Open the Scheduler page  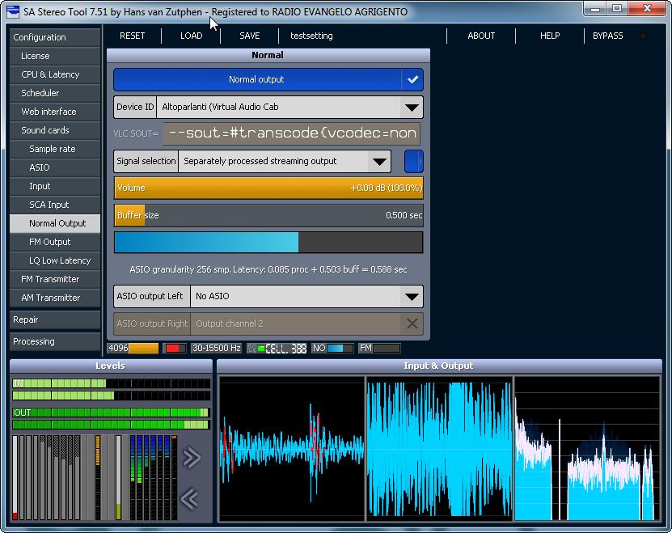[x=55, y=93]
